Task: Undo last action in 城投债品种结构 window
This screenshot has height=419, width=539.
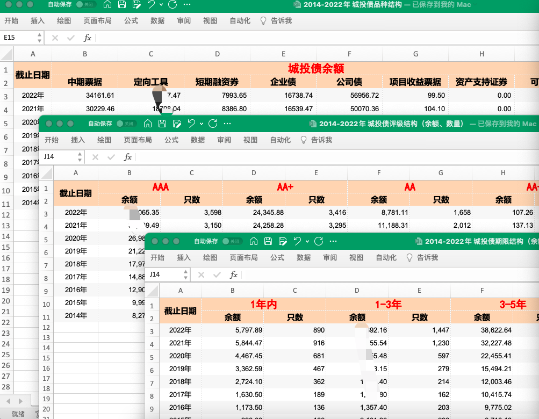Action: (x=150, y=5)
